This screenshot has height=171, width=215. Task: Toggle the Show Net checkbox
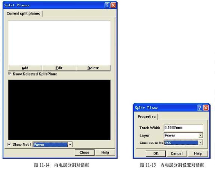point(9,144)
